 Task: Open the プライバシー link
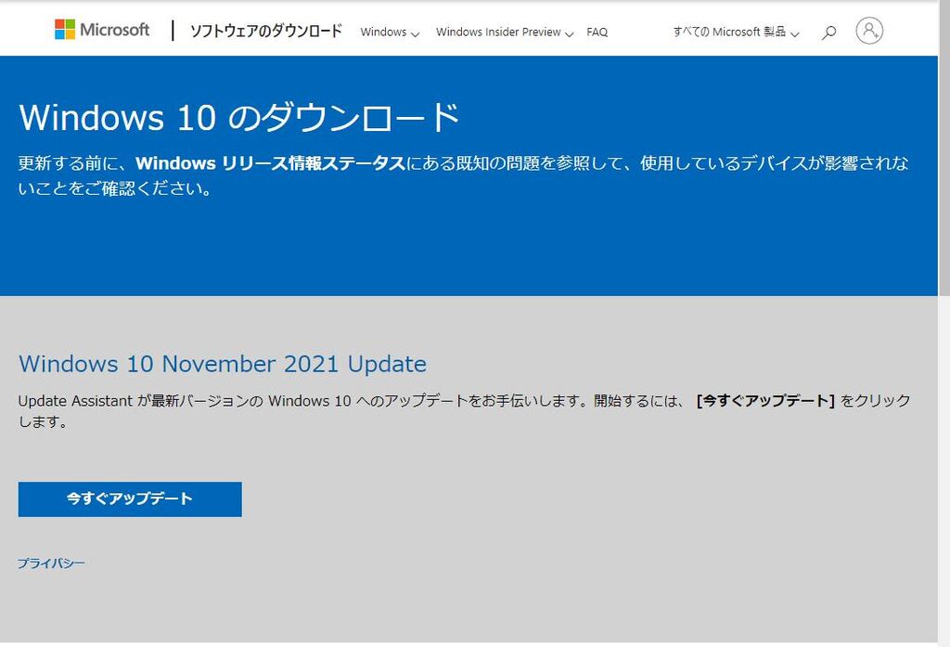pyautogui.click(x=51, y=563)
